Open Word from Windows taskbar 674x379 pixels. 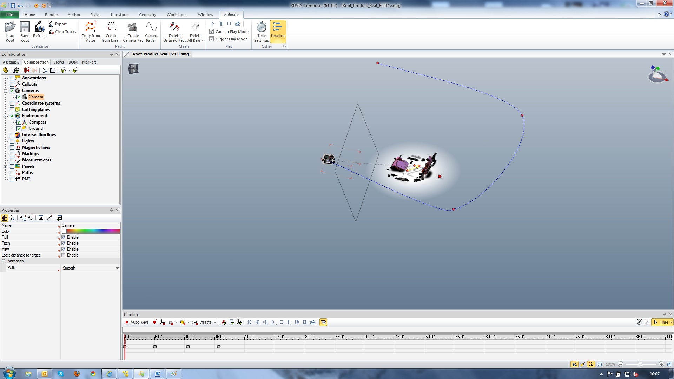pyautogui.click(x=158, y=374)
